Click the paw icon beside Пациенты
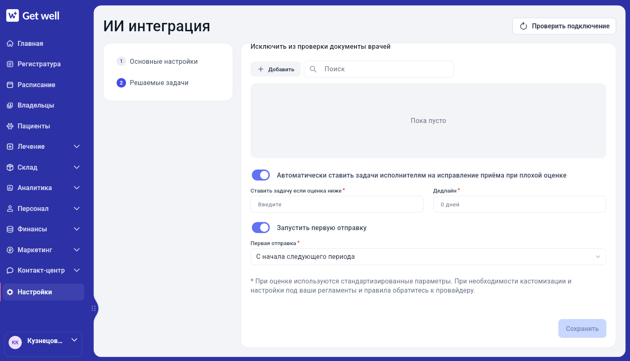The height and width of the screenshot is (361, 630). [10, 126]
